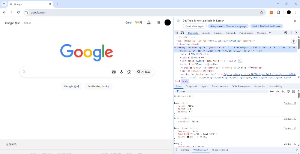Start voice search with microphone icon

click(x=121, y=72)
